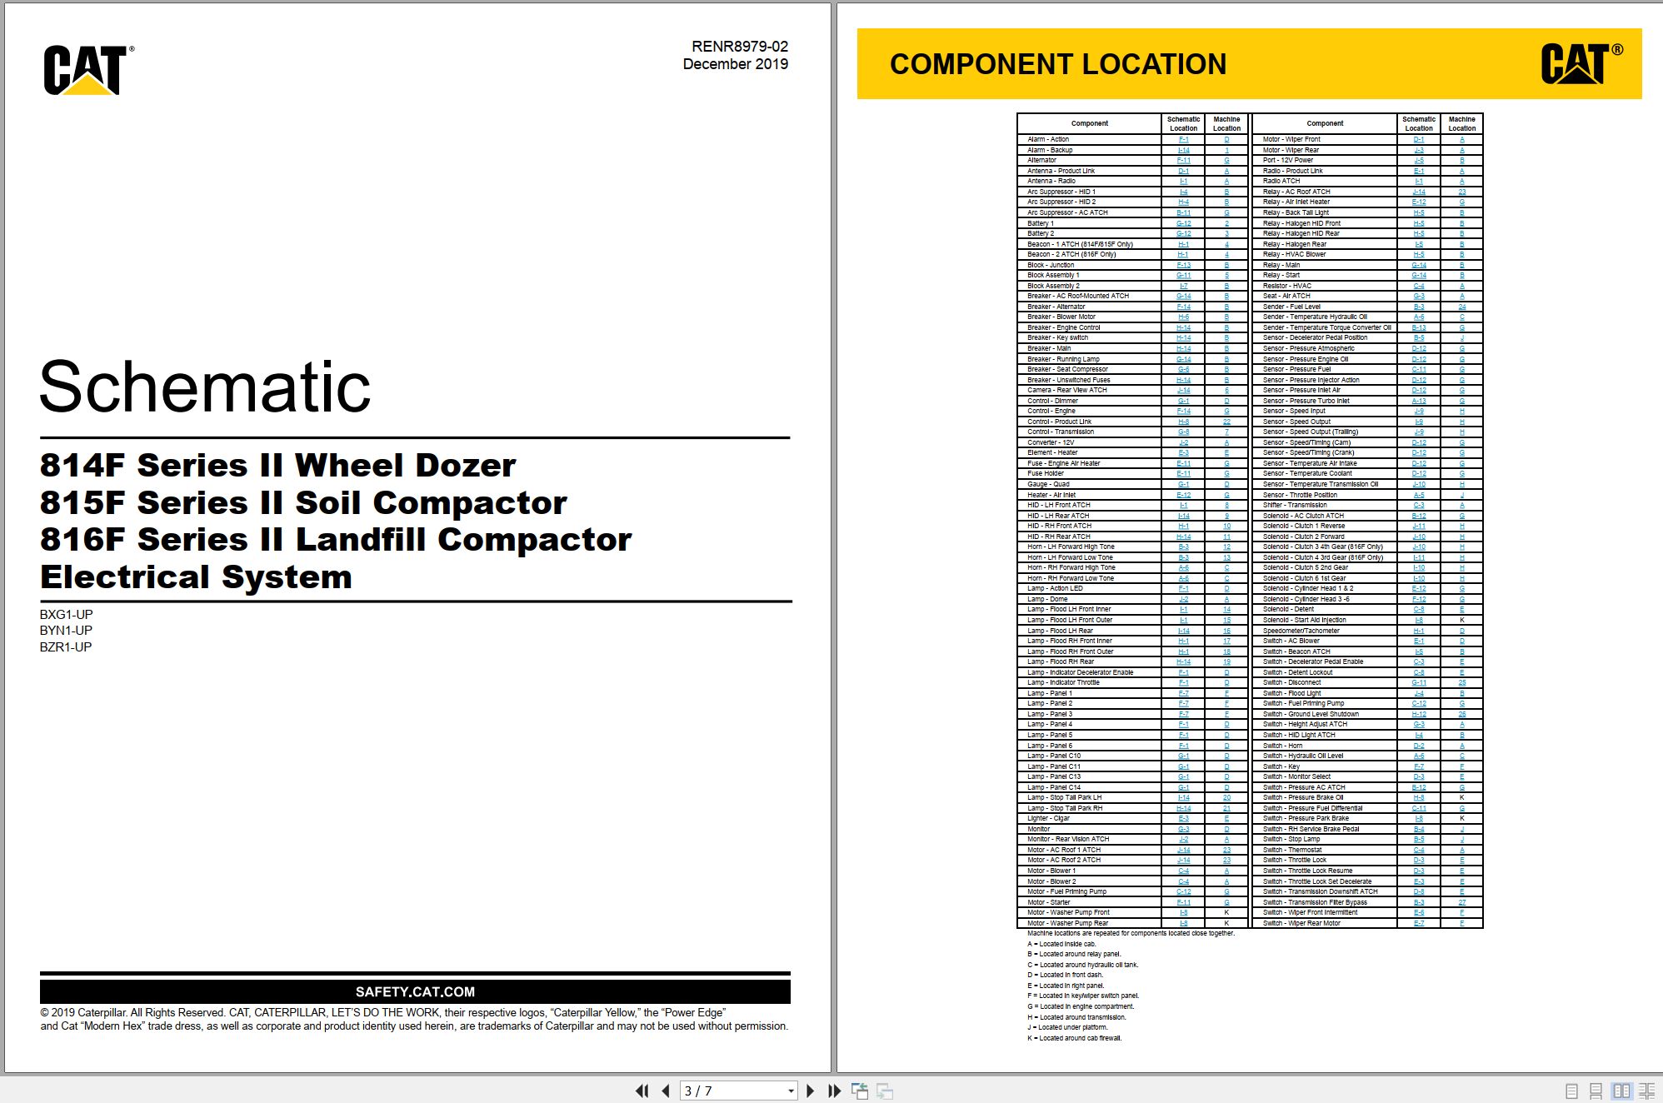This screenshot has height=1103, width=1663.
Task: Open schematic location for Heater - Air Inlet
Action: pyautogui.click(x=1183, y=495)
